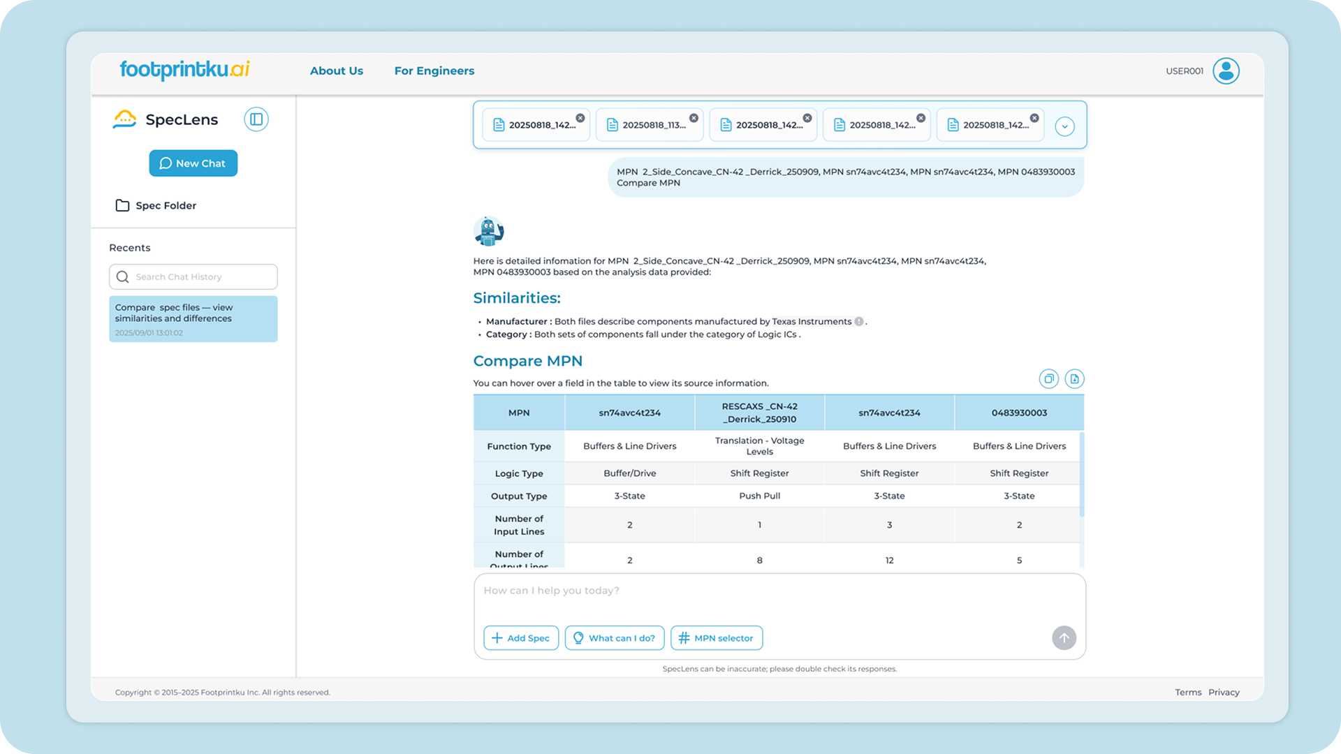Focus the Search Chat History field
This screenshot has height=754, width=1341.
193,277
